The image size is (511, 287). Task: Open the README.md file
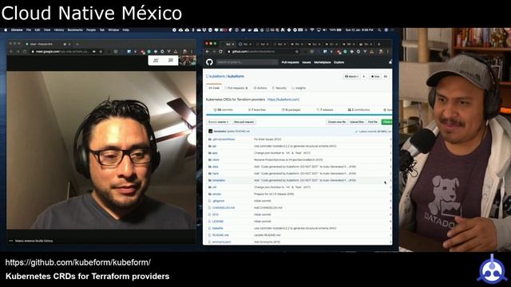pos(220,235)
